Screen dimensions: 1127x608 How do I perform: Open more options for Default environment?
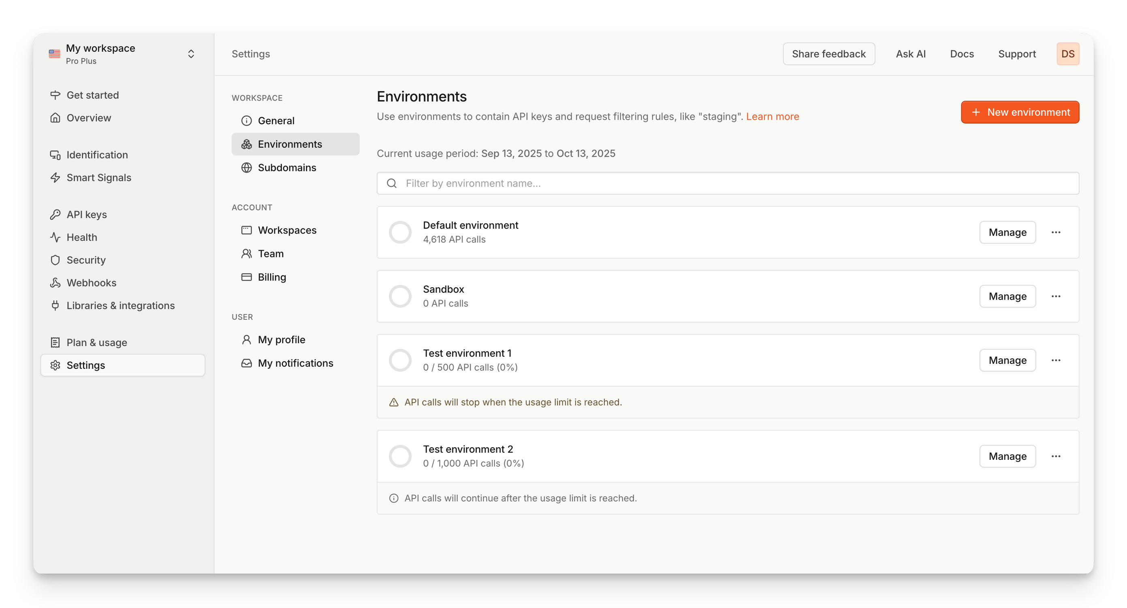[x=1056, y=232]
